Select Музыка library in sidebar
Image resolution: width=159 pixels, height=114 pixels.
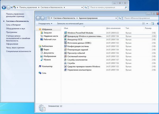pyautogui.click(x=47, y=60)
